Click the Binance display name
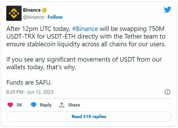Image resolution: width=178 pixels, height=128 pixels. pos(32,10)
